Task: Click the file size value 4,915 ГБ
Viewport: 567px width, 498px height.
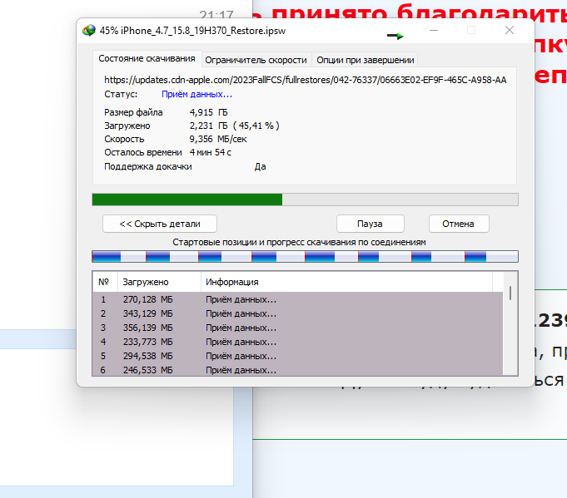Action: pyautogui.click(x=209, y=112)
